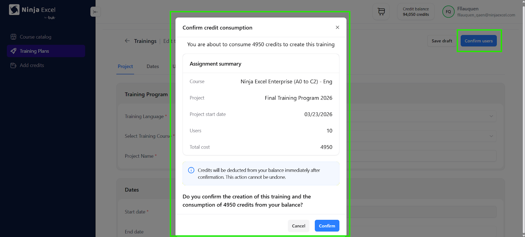The width and height of the screenshot is (525, 237).
Task: Click the Assignment summary heading
Action: click(x=215, y=64)
